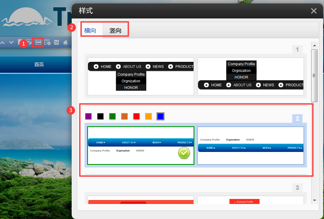
Task: Select the red color swatch
Action: pyautogui.click(x=136, y=116)
